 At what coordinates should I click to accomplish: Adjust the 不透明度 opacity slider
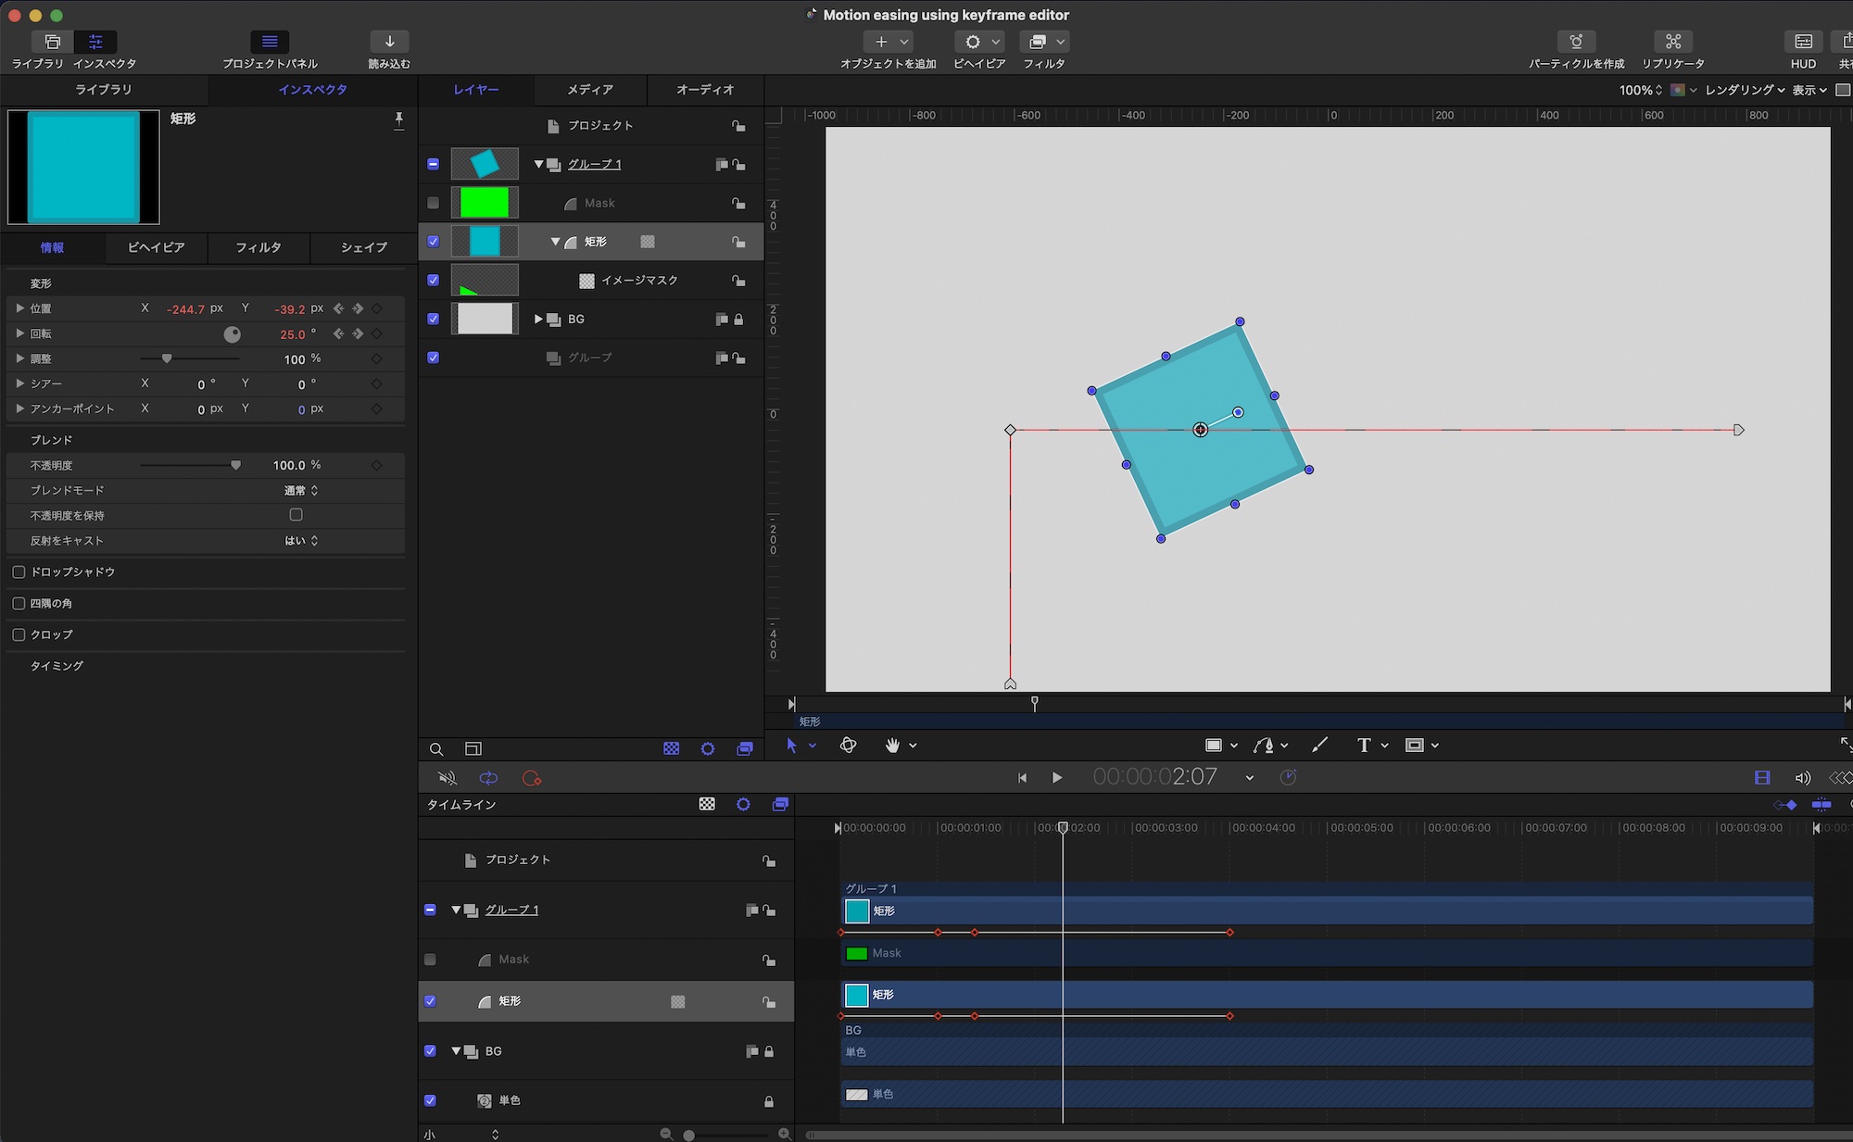(235, 466)
